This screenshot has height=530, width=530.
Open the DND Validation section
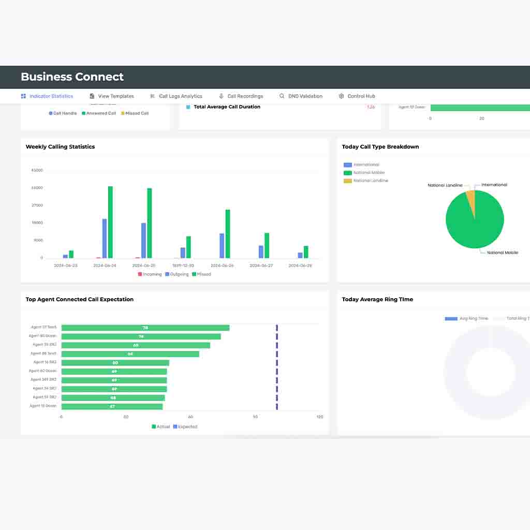pyautogui.click(x=305, y=96)
